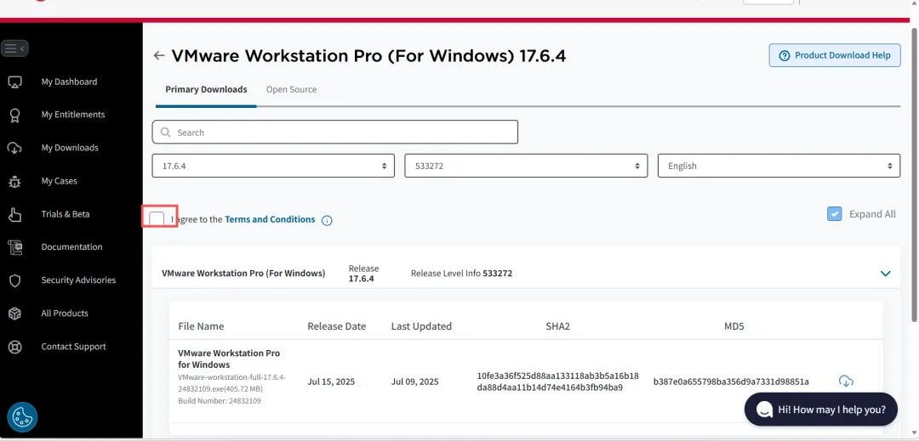The height and width of the screenshot is (441, 919).
Task: Click the MD5 hash b387e0a655798ba356d9a7331d98851a
Action: click(731, 382)
